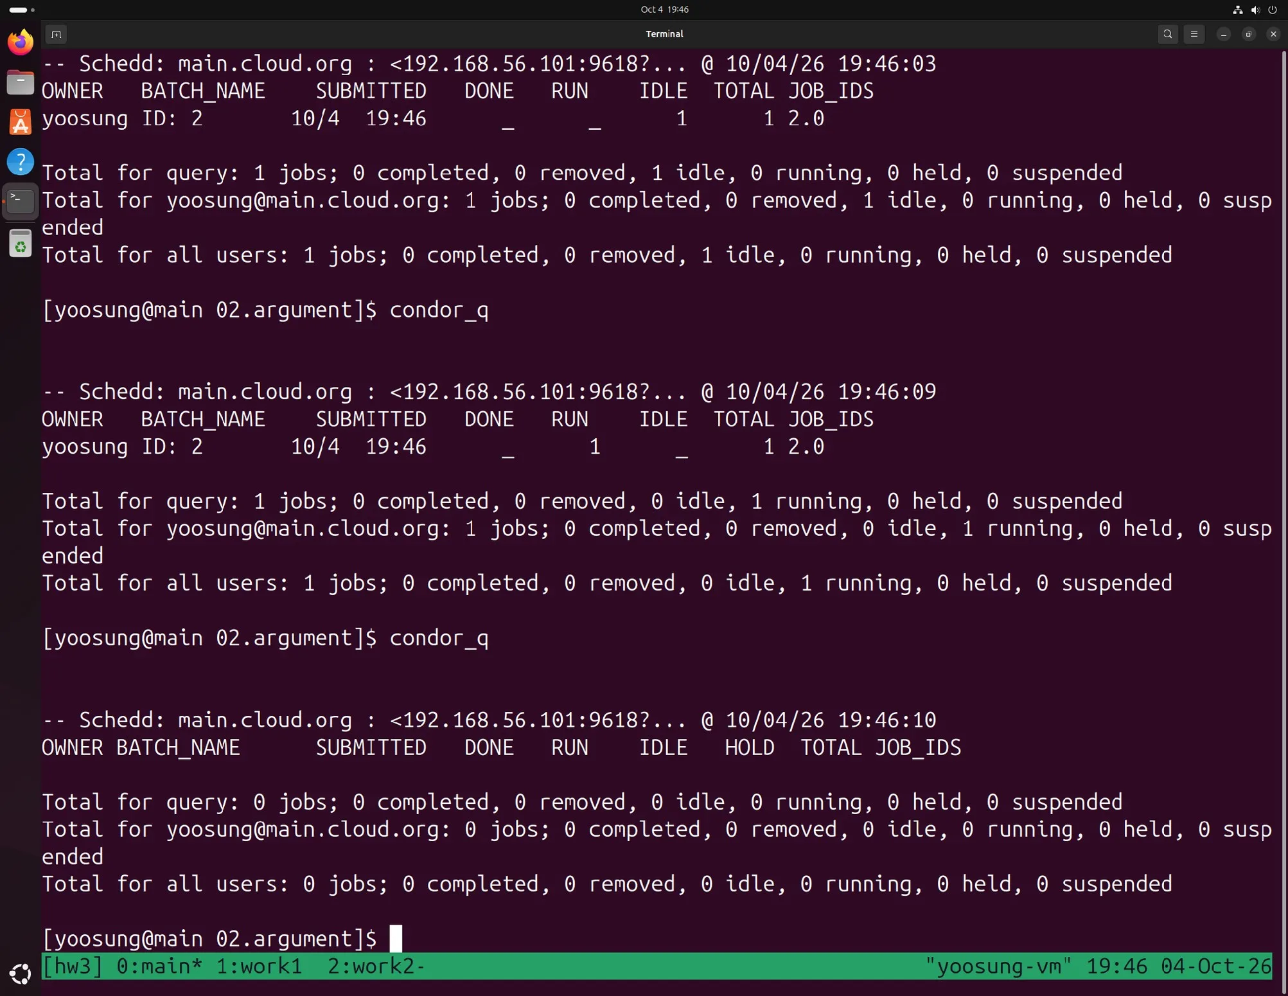Show applications via Ubuntu logo
Image resolution: width=1288 pixels, height=996 pixels.
click(x=21, y=974)
